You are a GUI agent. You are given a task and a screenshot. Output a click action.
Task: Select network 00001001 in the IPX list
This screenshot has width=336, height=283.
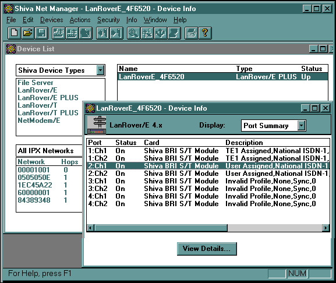coord(49,170)
